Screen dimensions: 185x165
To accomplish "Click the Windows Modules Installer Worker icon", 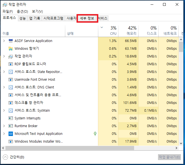I will (11, 142).
